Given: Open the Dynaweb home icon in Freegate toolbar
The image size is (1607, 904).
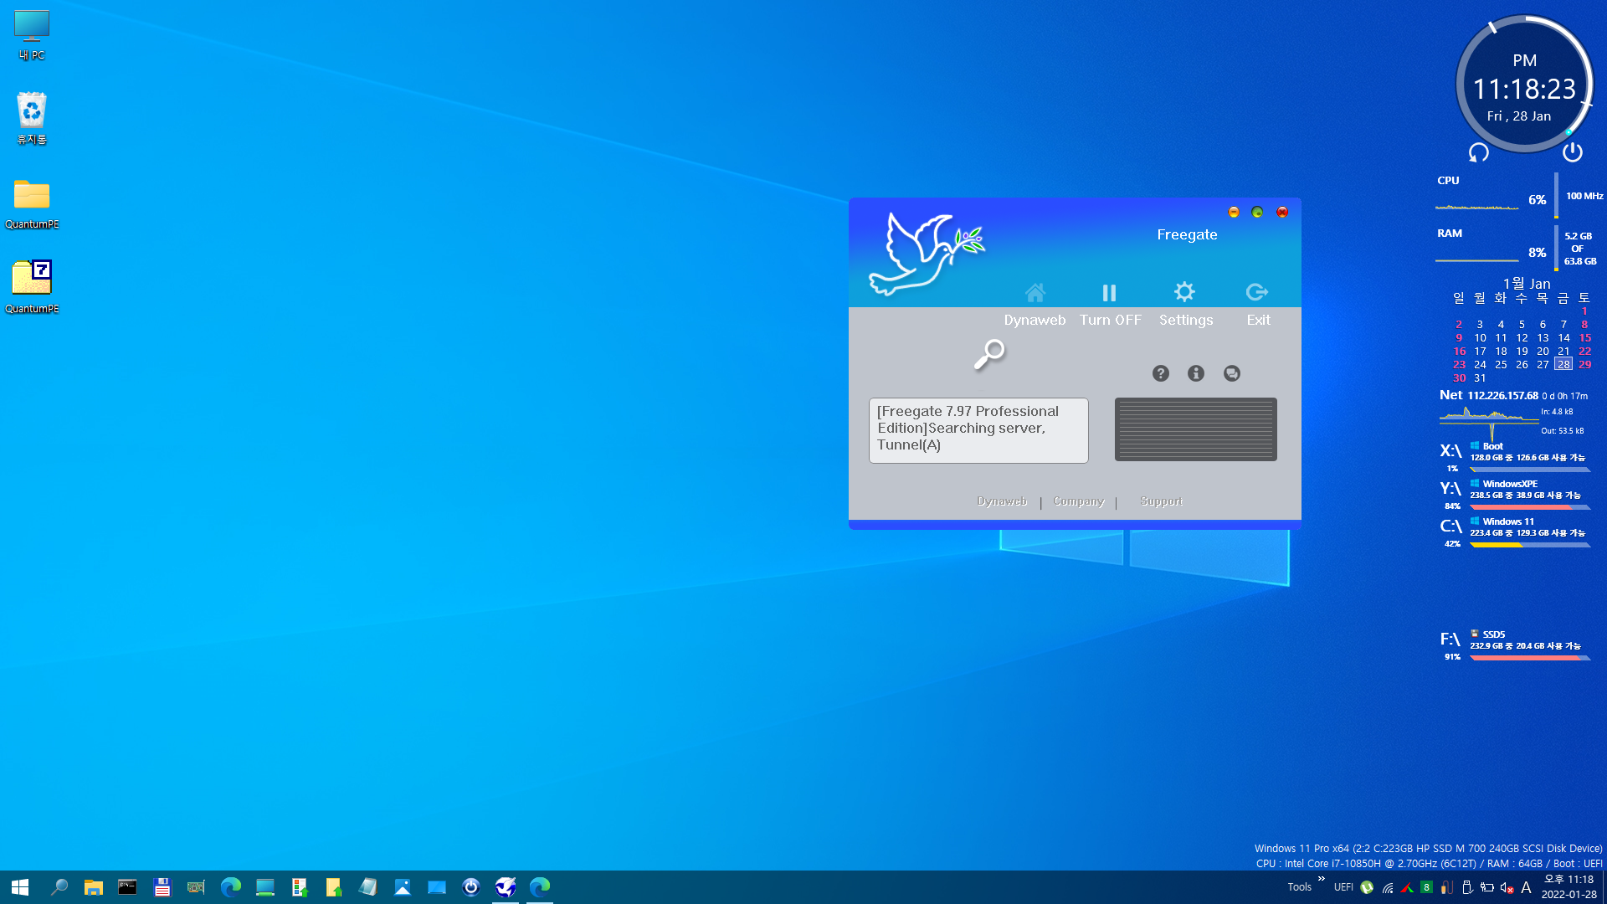Looking at the screenshot, I should click(x=1035, y=293).
